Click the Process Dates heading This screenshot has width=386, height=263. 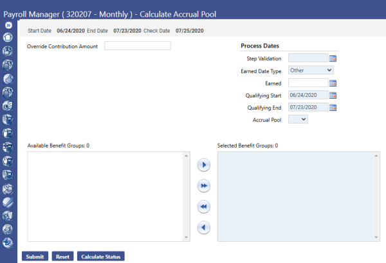point(260,46)
